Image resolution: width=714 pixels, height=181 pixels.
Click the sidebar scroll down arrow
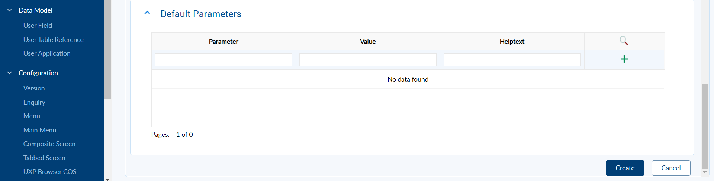[x=107, y=179]
